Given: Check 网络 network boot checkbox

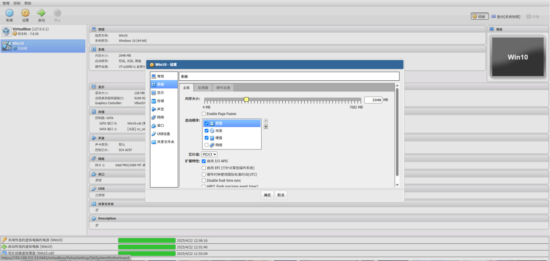Looking at the screenshot, I should click(207, 145).
